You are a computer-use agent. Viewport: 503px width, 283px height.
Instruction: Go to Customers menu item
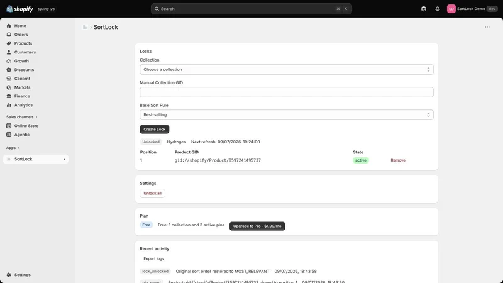(25, 52)
